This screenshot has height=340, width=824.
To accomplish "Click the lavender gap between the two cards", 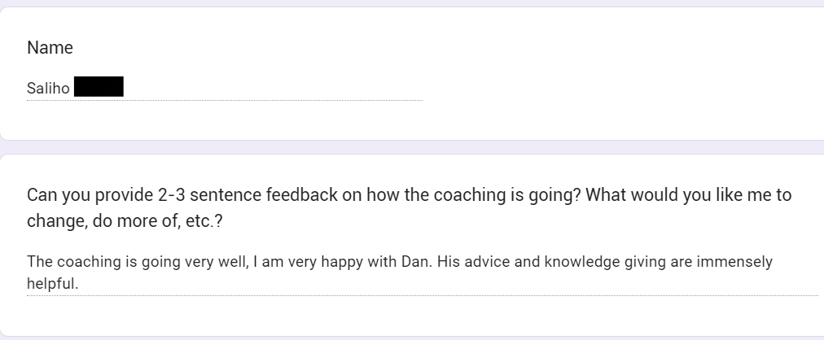I will coord(412,147).
